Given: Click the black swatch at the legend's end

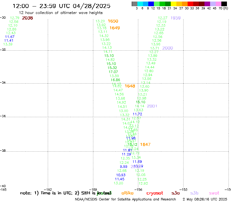Looking at the screenshot, I should pyautogui.click(x=224, y=4).
